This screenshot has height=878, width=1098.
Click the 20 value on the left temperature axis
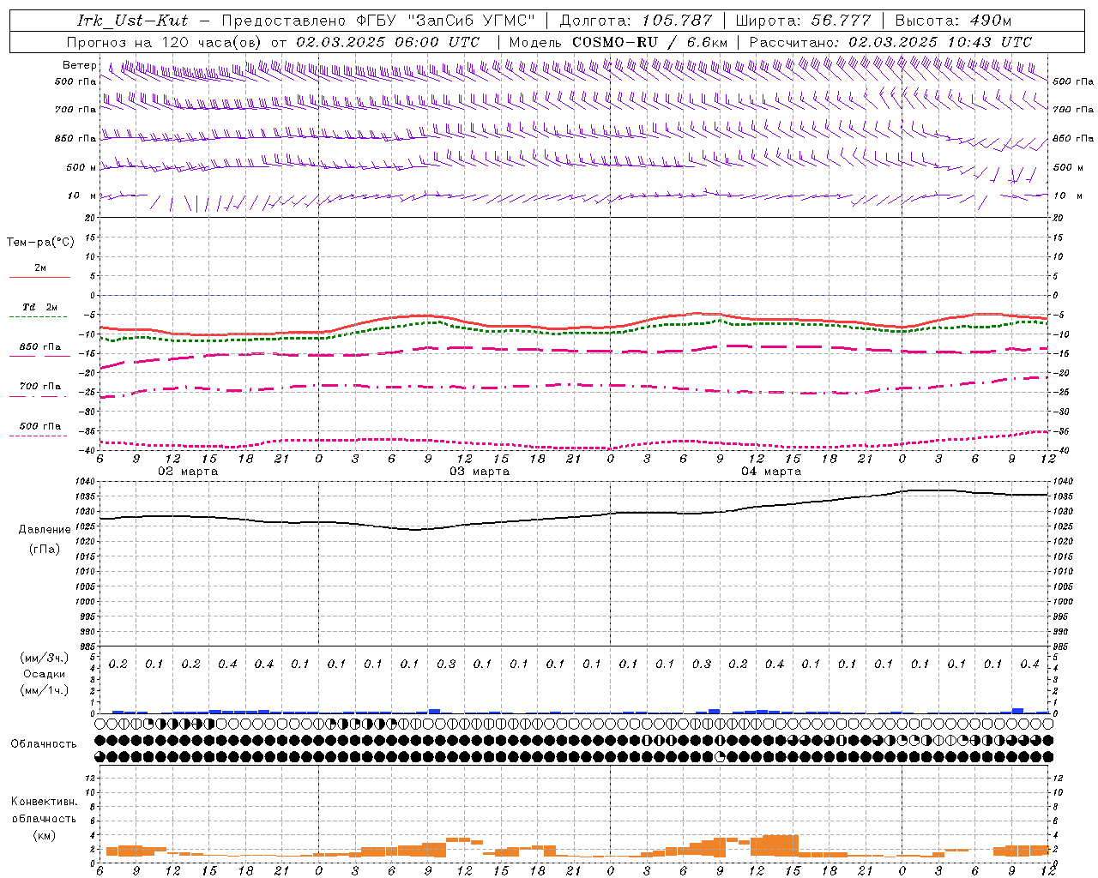click(89, 218)
